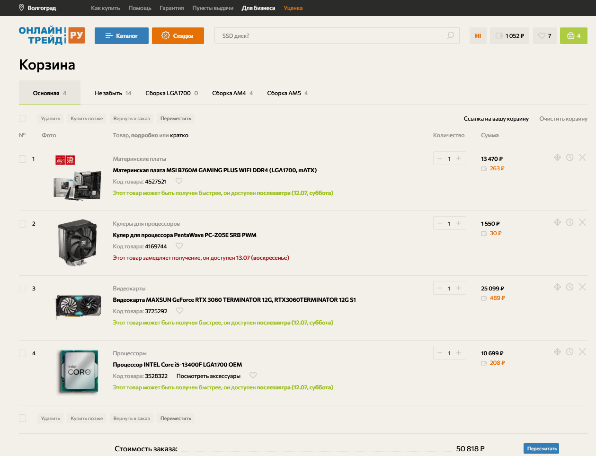Open the cart icon showing 4
Image resolution: width=596 pixels, height=456 pixels.
pyautogui.click(x=573, y=36)
